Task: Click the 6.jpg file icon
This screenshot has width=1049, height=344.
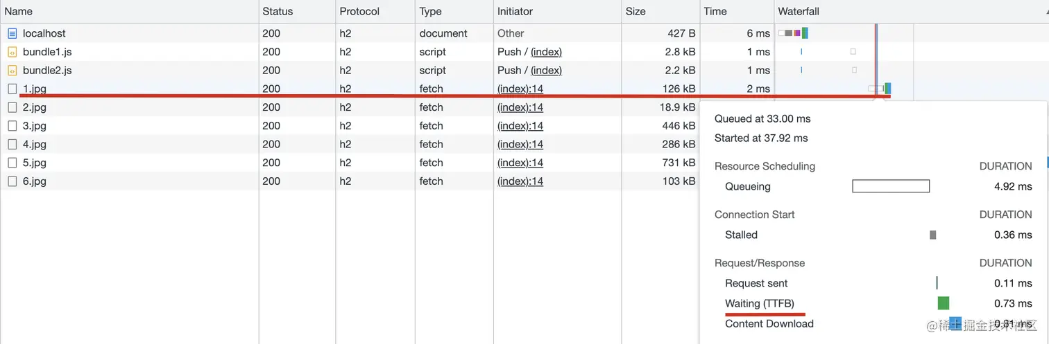Action: click(12, 181)
